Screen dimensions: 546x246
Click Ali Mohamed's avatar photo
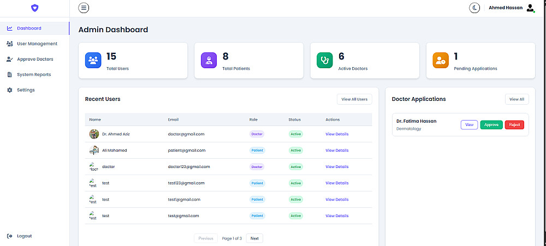click(x=94, y=151)
